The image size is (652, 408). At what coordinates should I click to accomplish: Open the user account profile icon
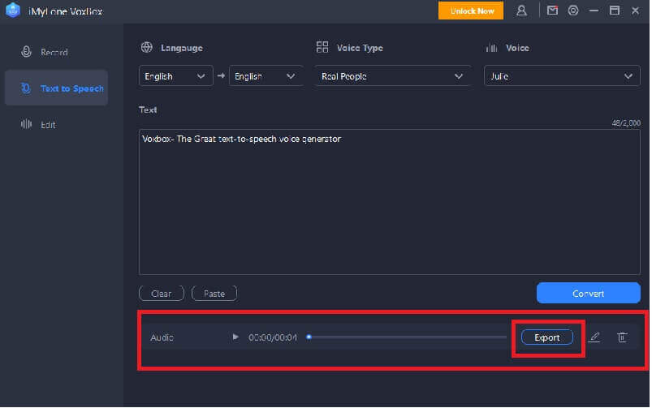click(x=521, y=11)
